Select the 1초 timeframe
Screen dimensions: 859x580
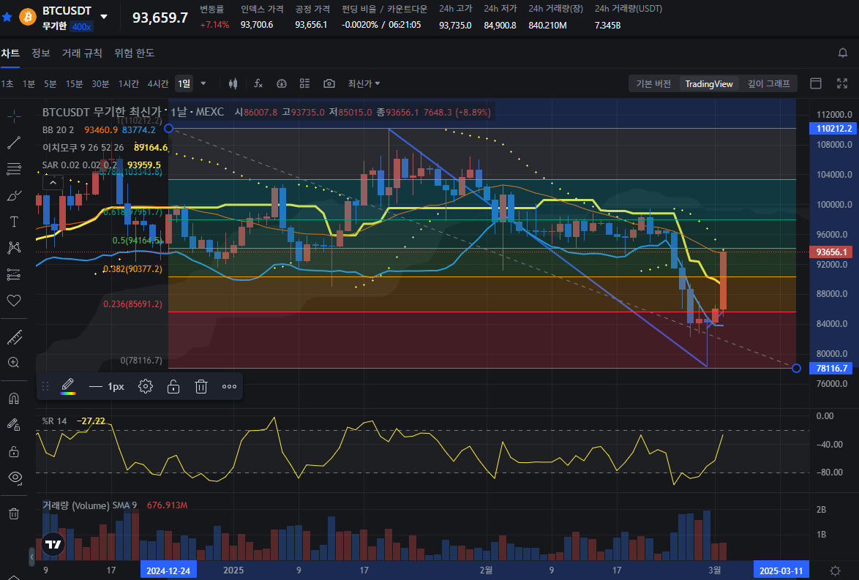pos(7,84)
